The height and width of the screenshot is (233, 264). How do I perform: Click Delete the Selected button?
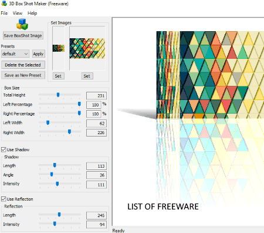(x=23, y=65)
